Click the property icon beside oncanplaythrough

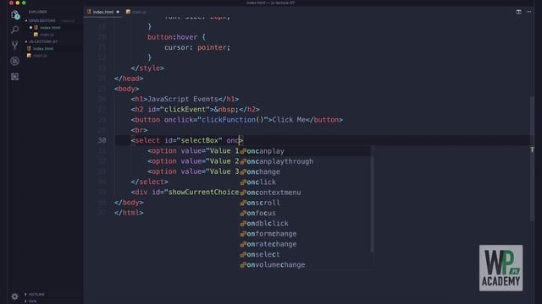243,161
